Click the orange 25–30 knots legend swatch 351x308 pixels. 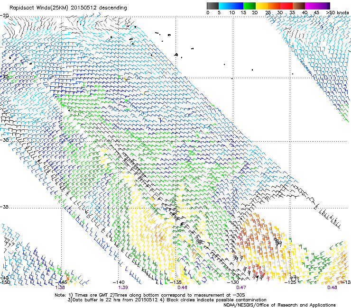point(274,6)
